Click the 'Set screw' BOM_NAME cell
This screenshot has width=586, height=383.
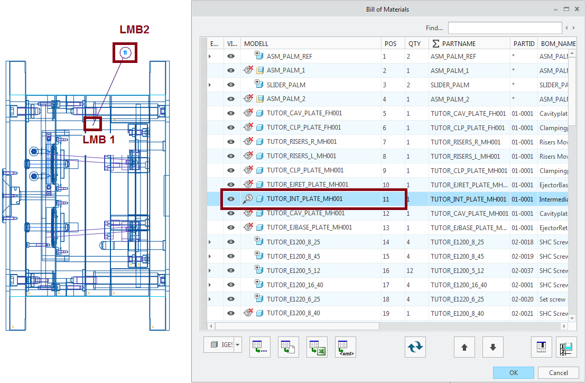pyautogui.click(x=552, y=299)
